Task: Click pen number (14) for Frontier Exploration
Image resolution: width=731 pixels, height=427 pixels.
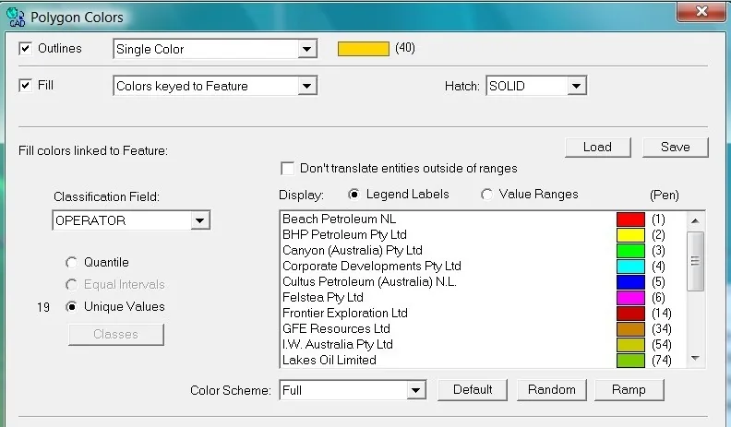Action: 662,314
